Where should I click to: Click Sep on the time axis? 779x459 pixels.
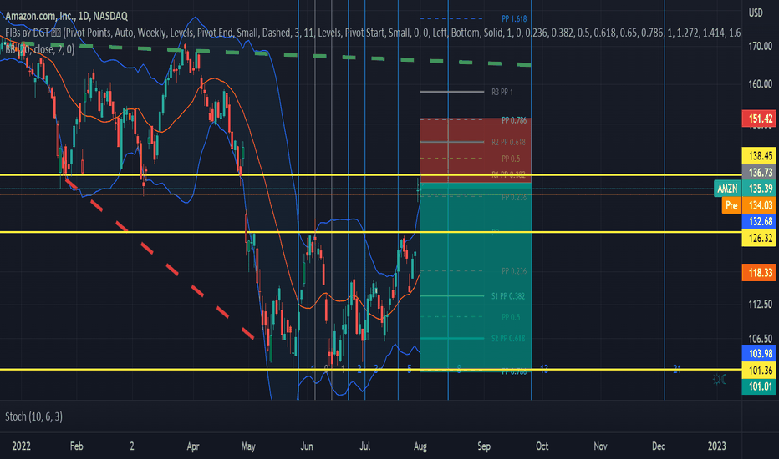click(x=484, y=446)
